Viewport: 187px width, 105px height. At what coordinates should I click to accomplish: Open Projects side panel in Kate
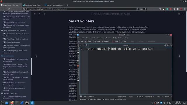click(x=78, y=58)
